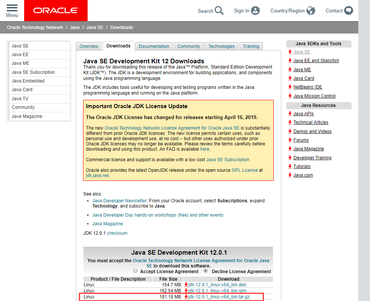Click the Search text in header
Viewport: 370px width, 301px height.
[205, 11]
